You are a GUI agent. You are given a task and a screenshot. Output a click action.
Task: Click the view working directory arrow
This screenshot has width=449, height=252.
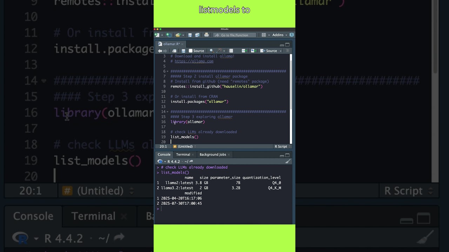point(191,162)
